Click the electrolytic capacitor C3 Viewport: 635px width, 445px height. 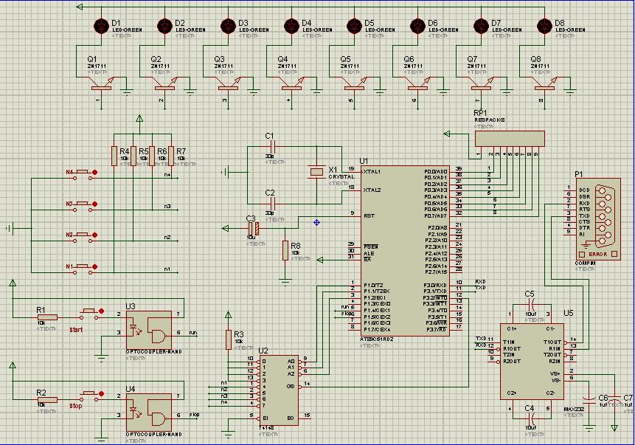click(x=254, y=229)
